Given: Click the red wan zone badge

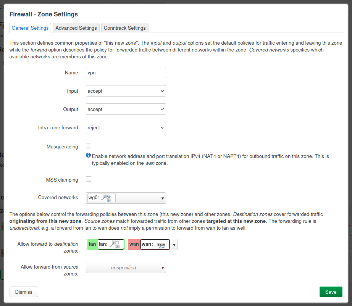Looking at the screenshot, I should point(134,244).
